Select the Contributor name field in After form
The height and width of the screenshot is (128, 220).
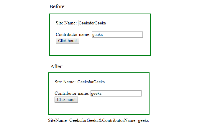point(116,93)
